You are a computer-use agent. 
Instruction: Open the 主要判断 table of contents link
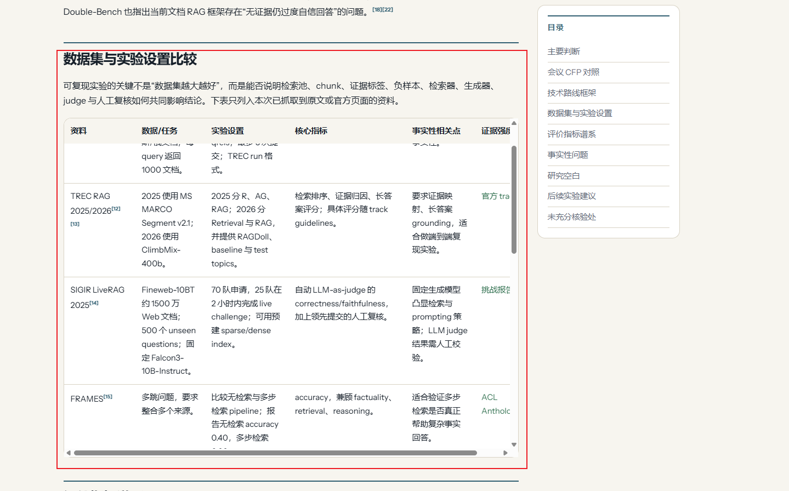(x=564, y=52)
